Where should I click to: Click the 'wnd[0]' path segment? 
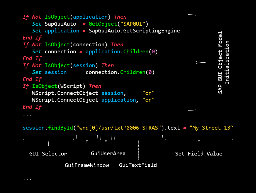[89, 128]
